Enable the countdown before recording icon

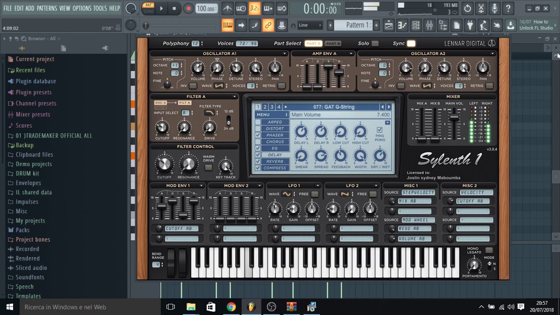pyautogui.click(x=254, y=8)
